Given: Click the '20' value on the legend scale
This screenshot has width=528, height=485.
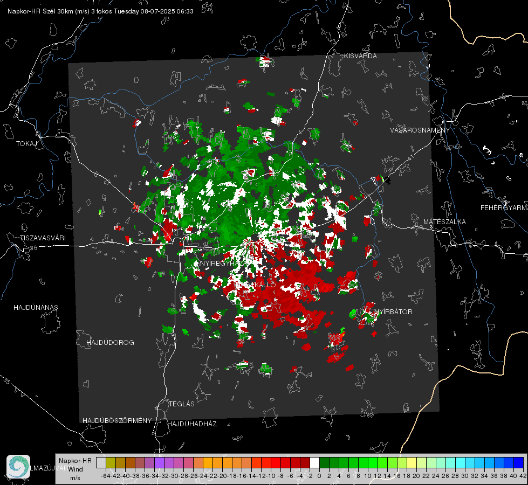Looking at the screenshot, I should pos(416,476).
